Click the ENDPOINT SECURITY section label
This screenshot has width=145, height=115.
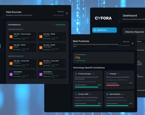click(x=16, y=56)
